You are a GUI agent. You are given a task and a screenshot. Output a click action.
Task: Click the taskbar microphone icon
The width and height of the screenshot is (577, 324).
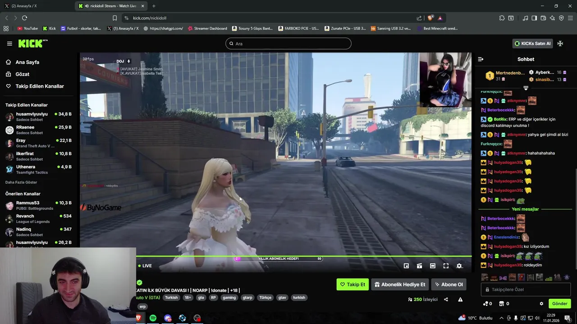(516, 318)
